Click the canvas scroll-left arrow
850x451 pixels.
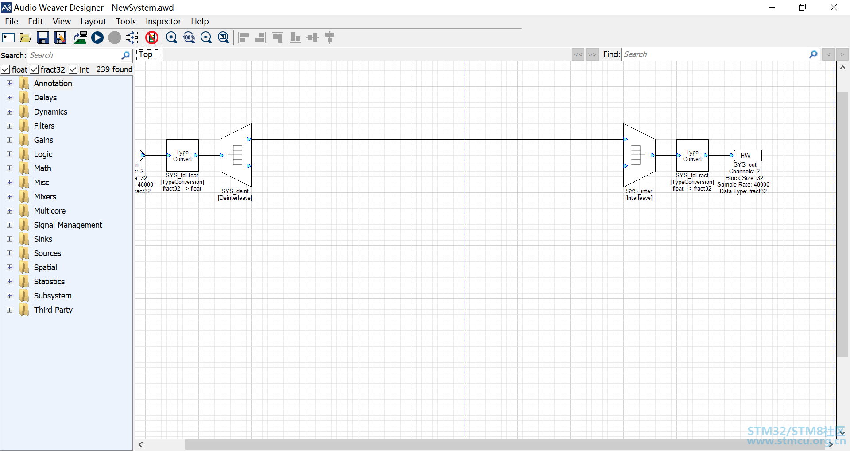click(141, 444)
